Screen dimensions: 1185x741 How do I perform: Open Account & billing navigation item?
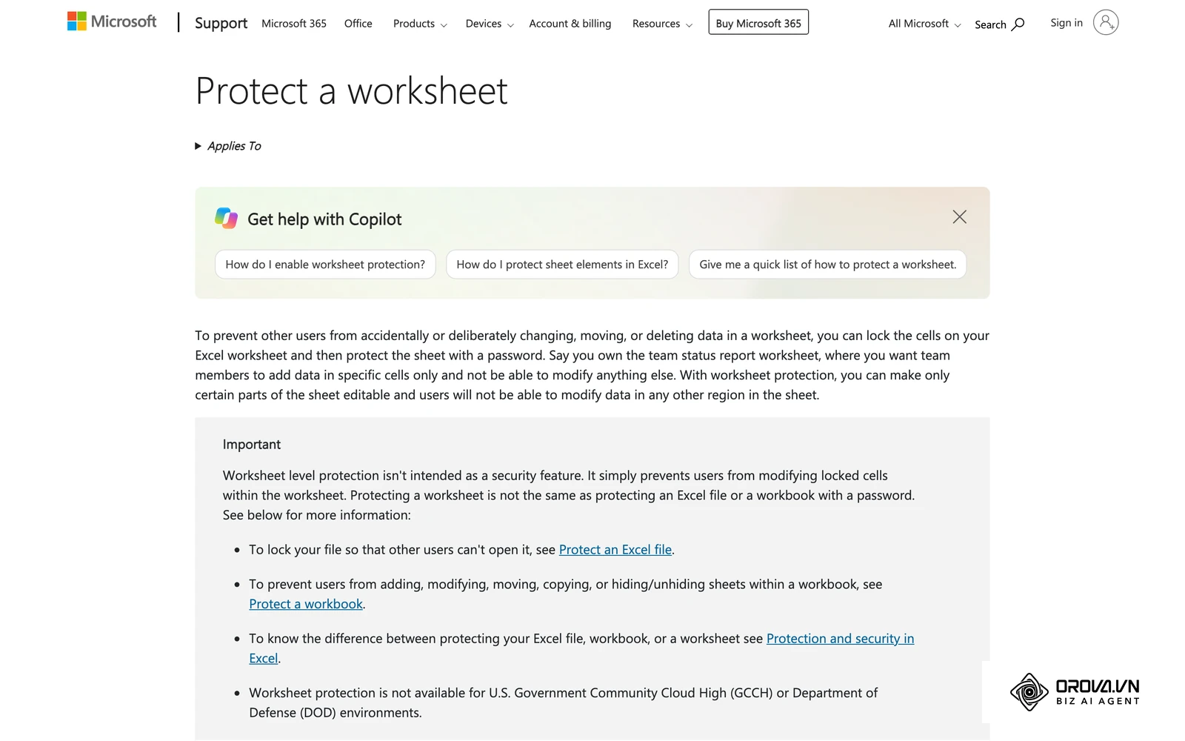tap(570, 24)
